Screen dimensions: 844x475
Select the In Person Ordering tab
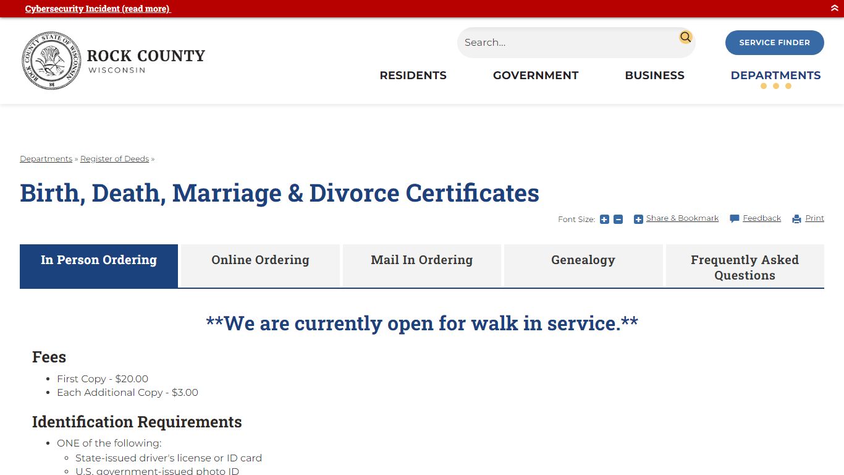(x=99, y=266)
